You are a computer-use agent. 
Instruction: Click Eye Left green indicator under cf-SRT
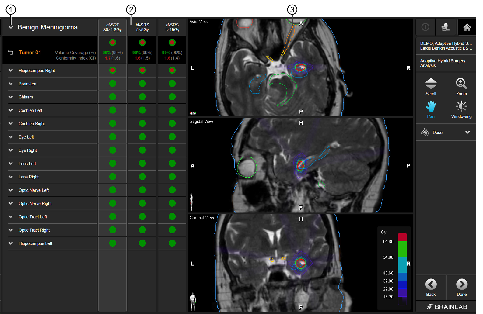pyautogui.click(x=113, y=137)
